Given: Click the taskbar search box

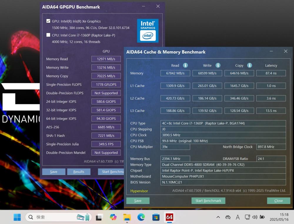Looking at the screenshot, I should pyautogui.click(x=59, y=217).
